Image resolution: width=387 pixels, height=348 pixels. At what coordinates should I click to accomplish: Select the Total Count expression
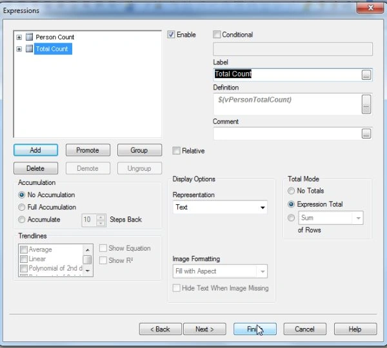click(x=53, y=49)
